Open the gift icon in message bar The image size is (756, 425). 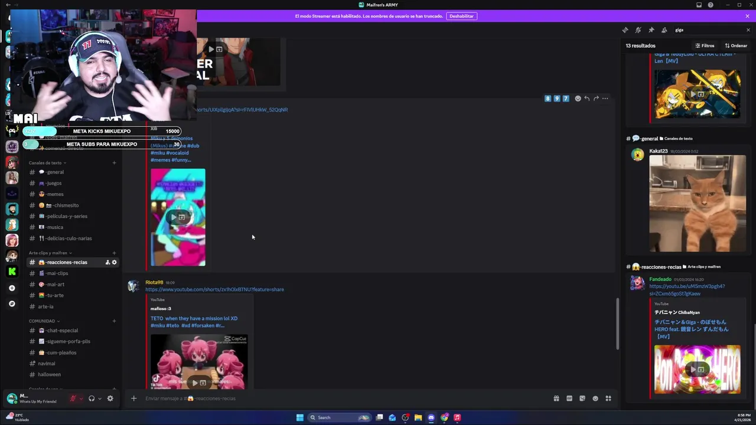tap(556, 398)
